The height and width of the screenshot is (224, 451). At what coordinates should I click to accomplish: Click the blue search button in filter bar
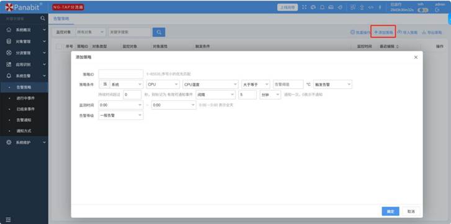(159, 32)
